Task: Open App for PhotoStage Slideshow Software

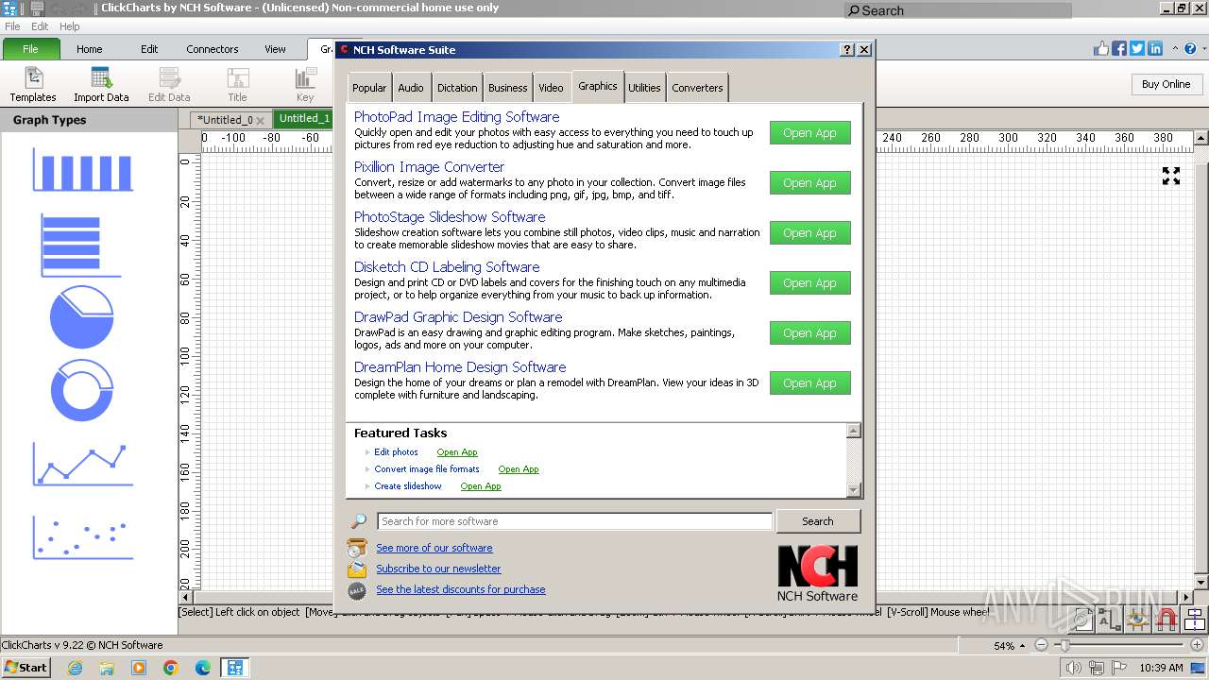Action: (810, 233)
